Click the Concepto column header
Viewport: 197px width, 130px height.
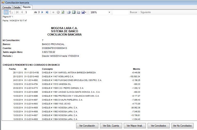pyautogui.click(x=47, y=69)
